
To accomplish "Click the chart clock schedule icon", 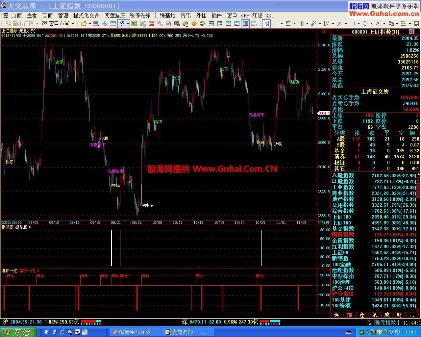I will tap(254, 24).
